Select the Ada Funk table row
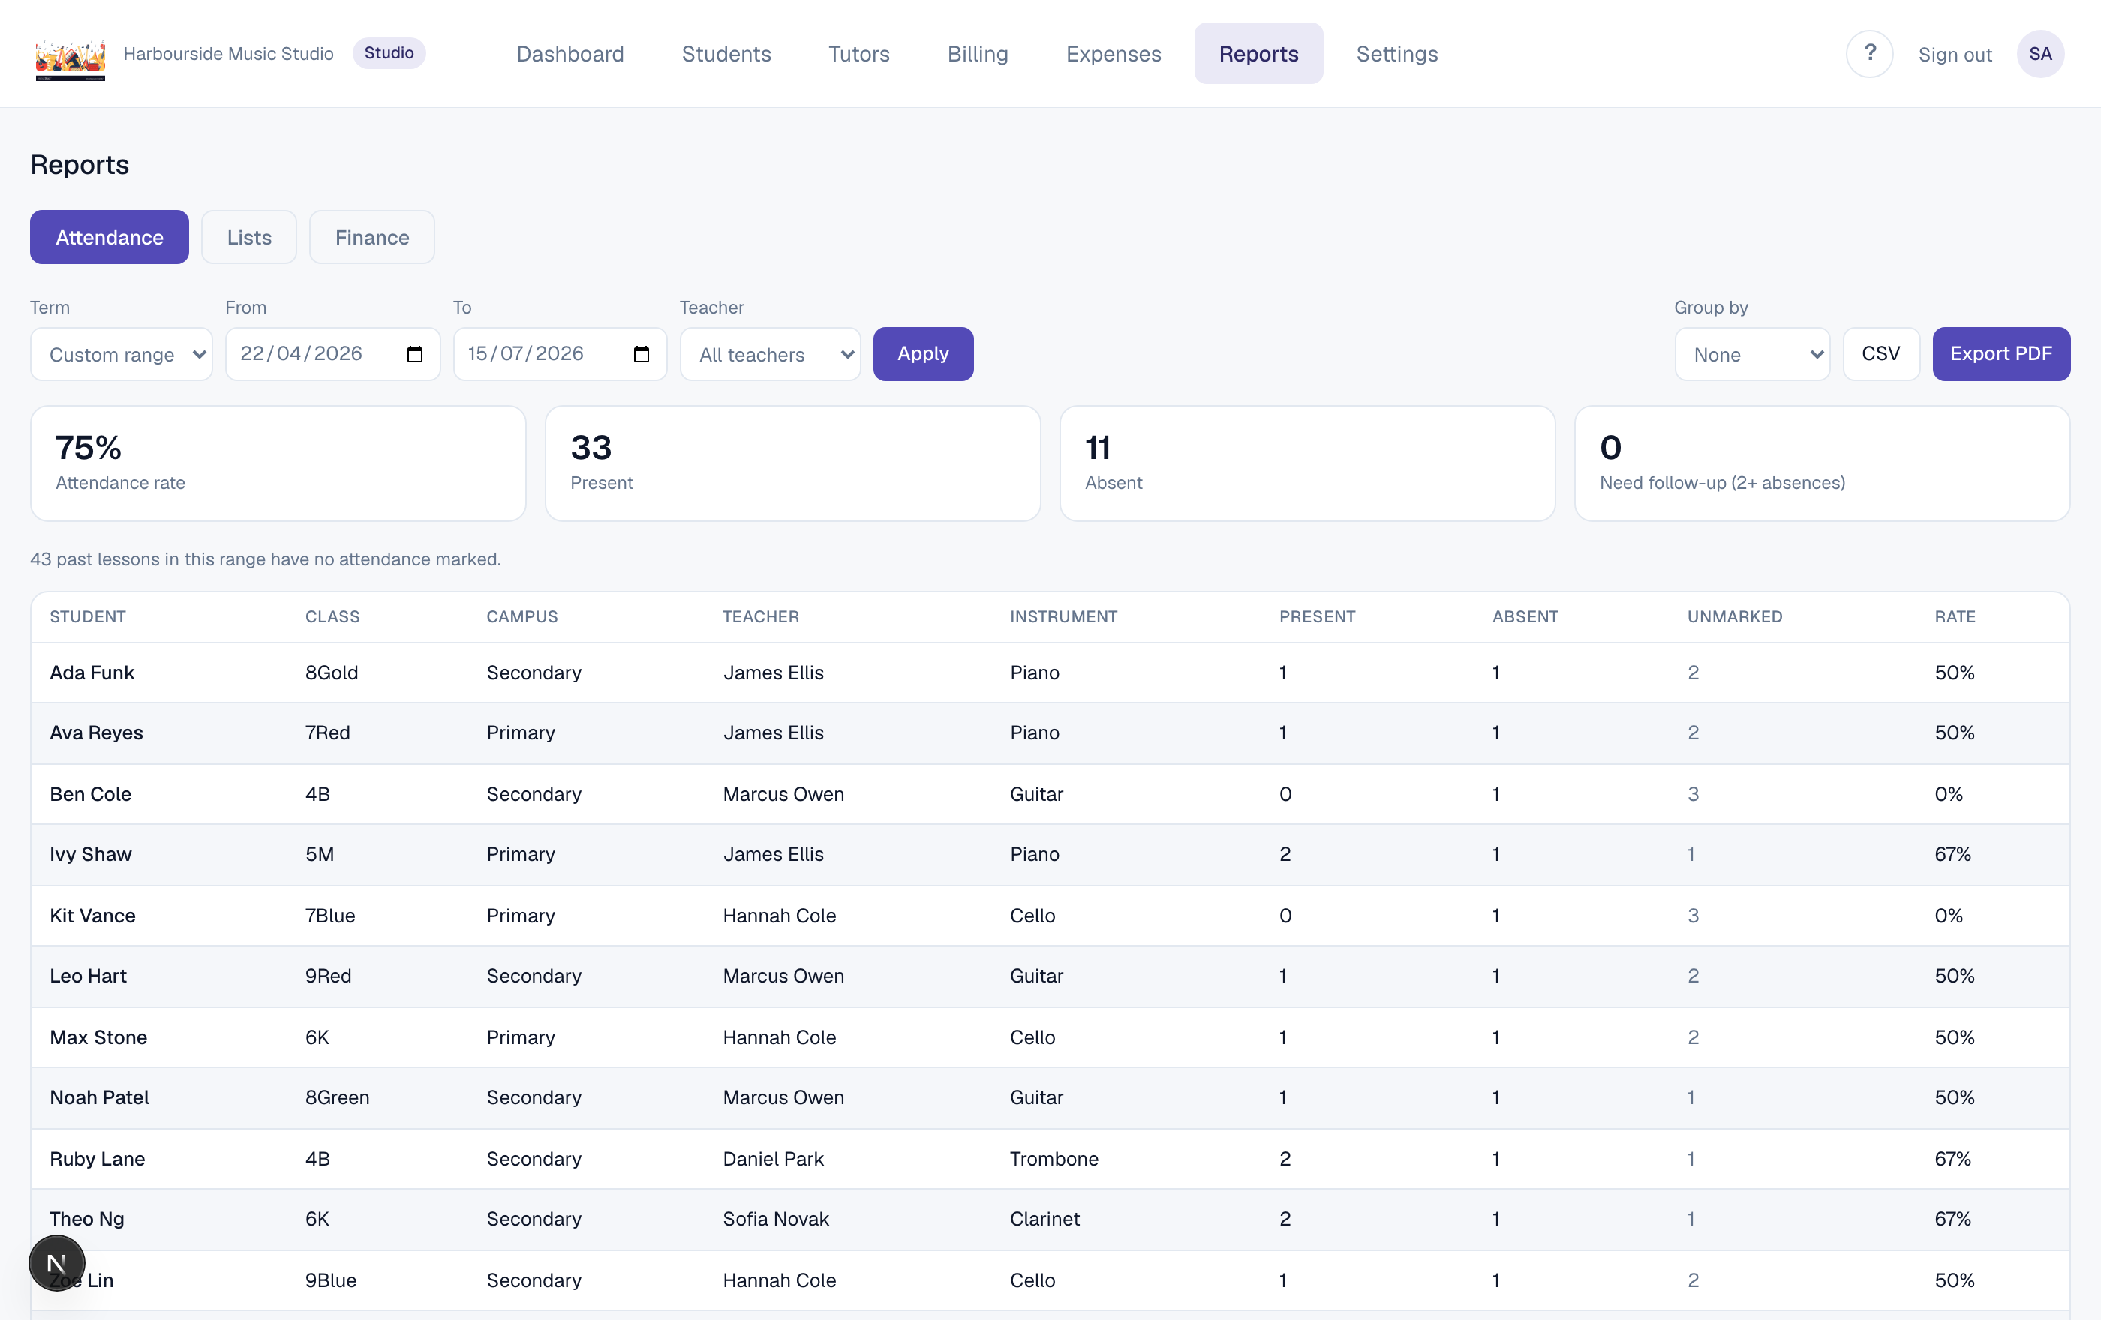 pos(1050,673)
